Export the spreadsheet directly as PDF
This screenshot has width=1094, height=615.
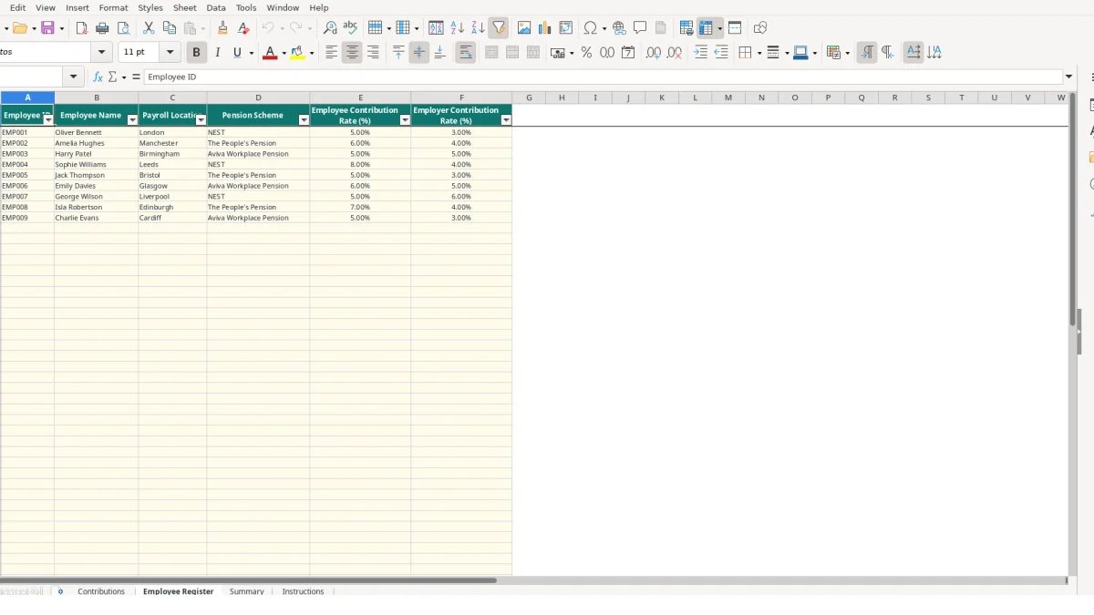tap(81, 28)
